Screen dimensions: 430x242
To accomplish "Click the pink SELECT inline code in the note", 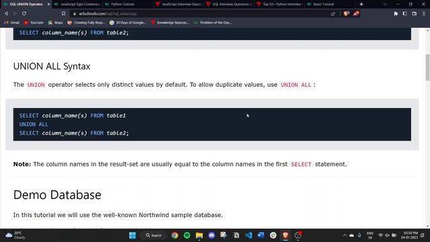I will 301,164.
